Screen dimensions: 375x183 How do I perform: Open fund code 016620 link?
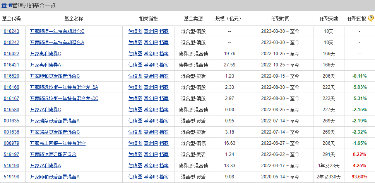(x=12, y=76)
